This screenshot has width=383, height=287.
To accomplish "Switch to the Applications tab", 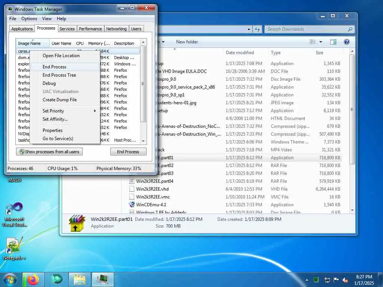I will click(22, 29).
